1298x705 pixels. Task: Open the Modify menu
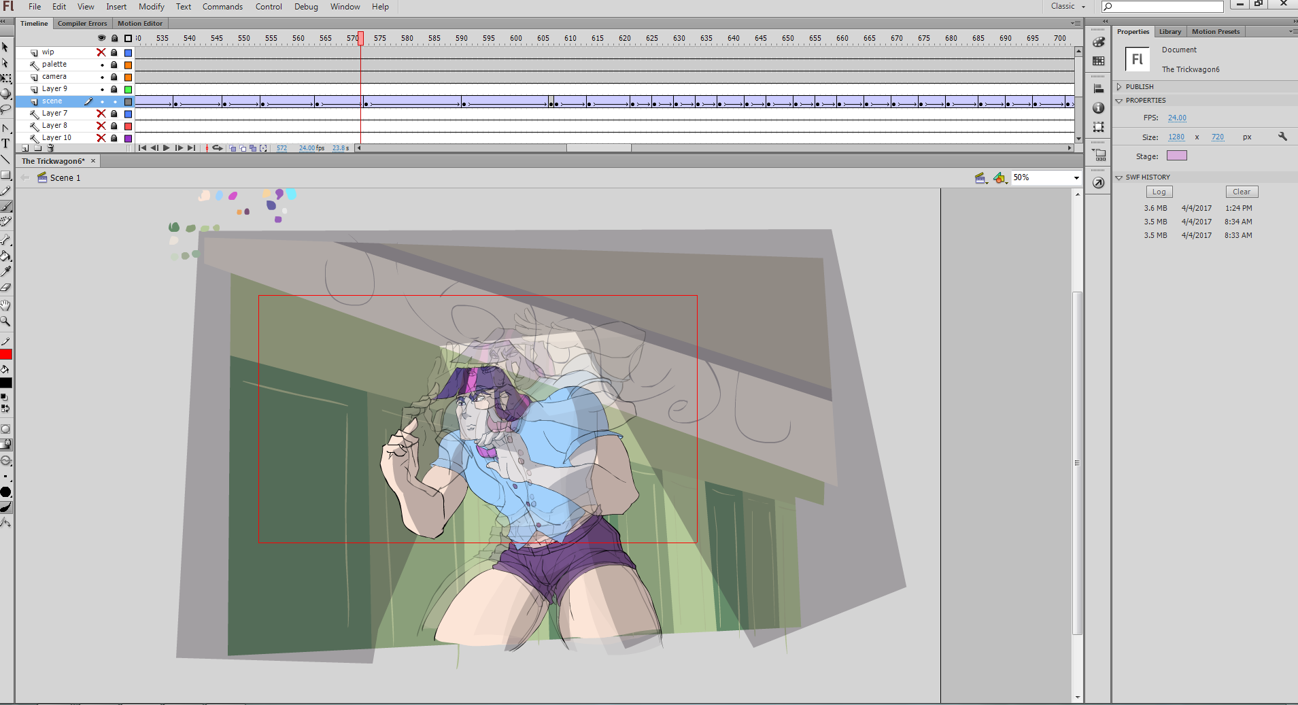(151, 7)
